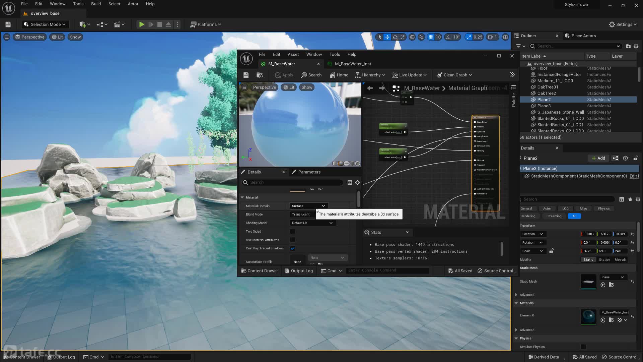Screen dimensions: 643x362
Task: Open the Actor menu in main editor
Action: (x=133, y=4)
